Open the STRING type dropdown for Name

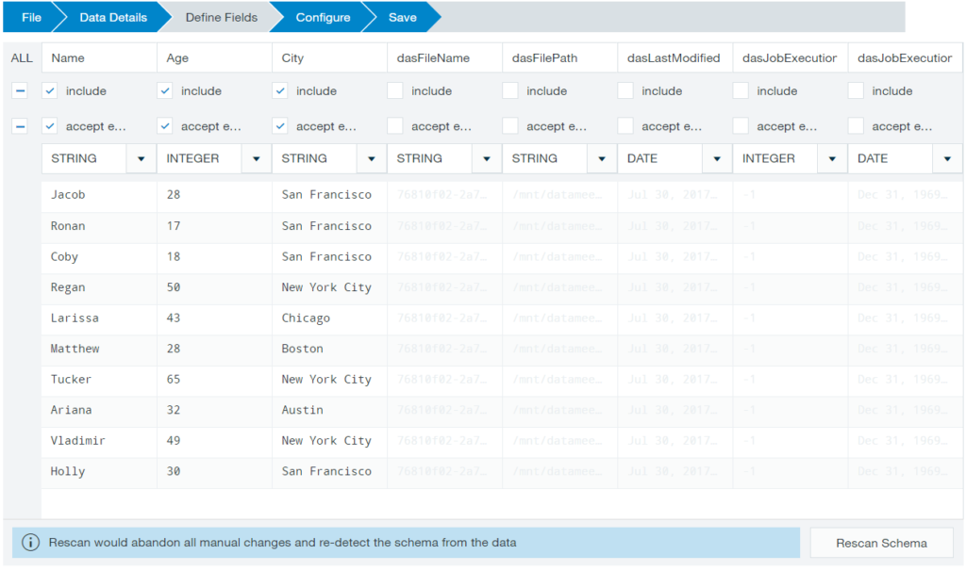(141, 158)
